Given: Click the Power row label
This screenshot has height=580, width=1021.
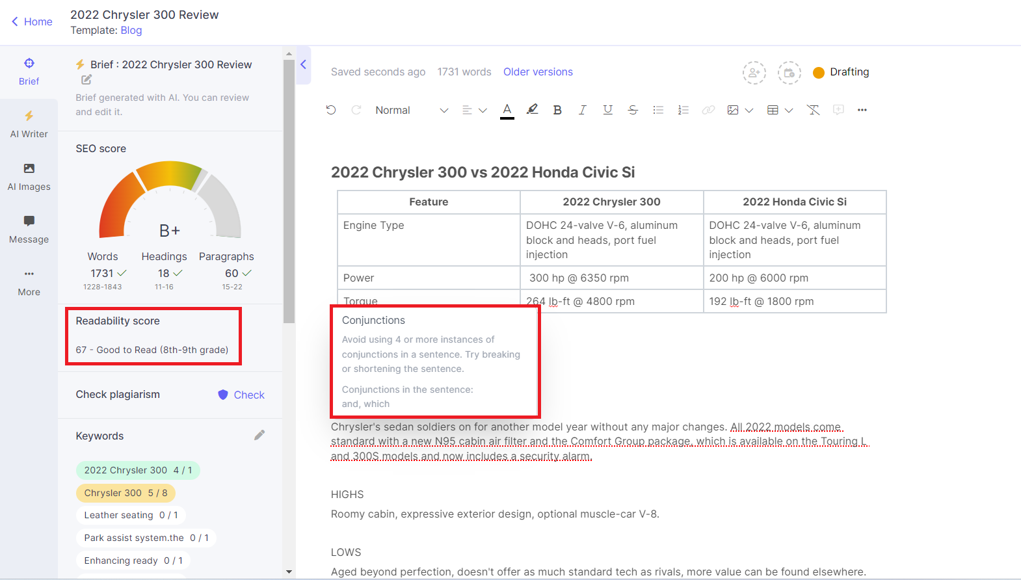Looking at the screenshot, I should [x=358, y=278].
